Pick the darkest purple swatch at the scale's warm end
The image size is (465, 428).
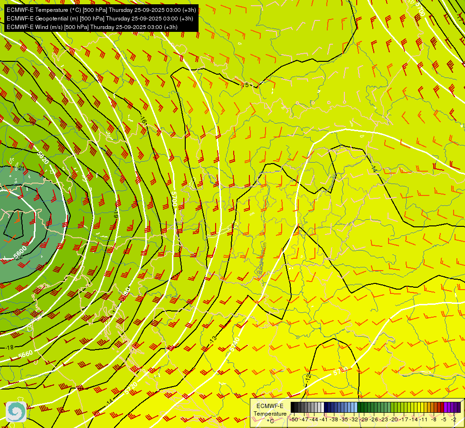pyautogui.click(x=459, y=407)
